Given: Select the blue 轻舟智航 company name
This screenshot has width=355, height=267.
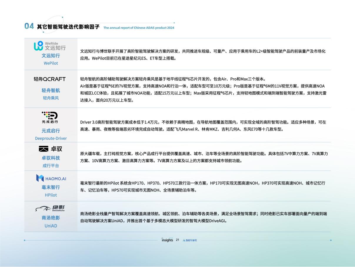Looking at the screenshot, I should point(51,90).
